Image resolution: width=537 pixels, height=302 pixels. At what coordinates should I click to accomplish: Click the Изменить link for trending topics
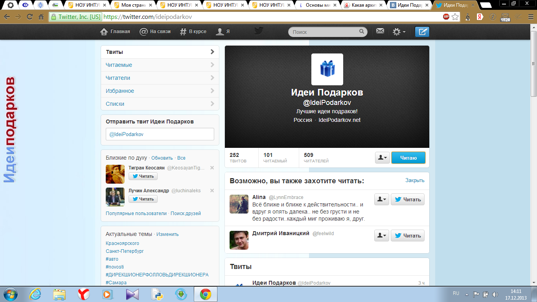point(167,234)
